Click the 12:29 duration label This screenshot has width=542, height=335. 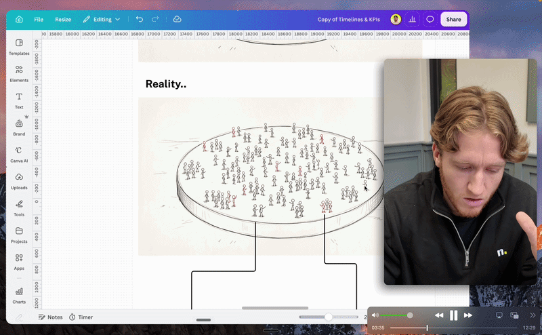click(x=529, y=328)
